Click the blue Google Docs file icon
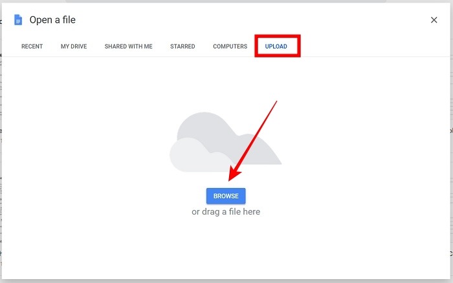The width and height of the screenshot is (453, 283). coord(18,20)
